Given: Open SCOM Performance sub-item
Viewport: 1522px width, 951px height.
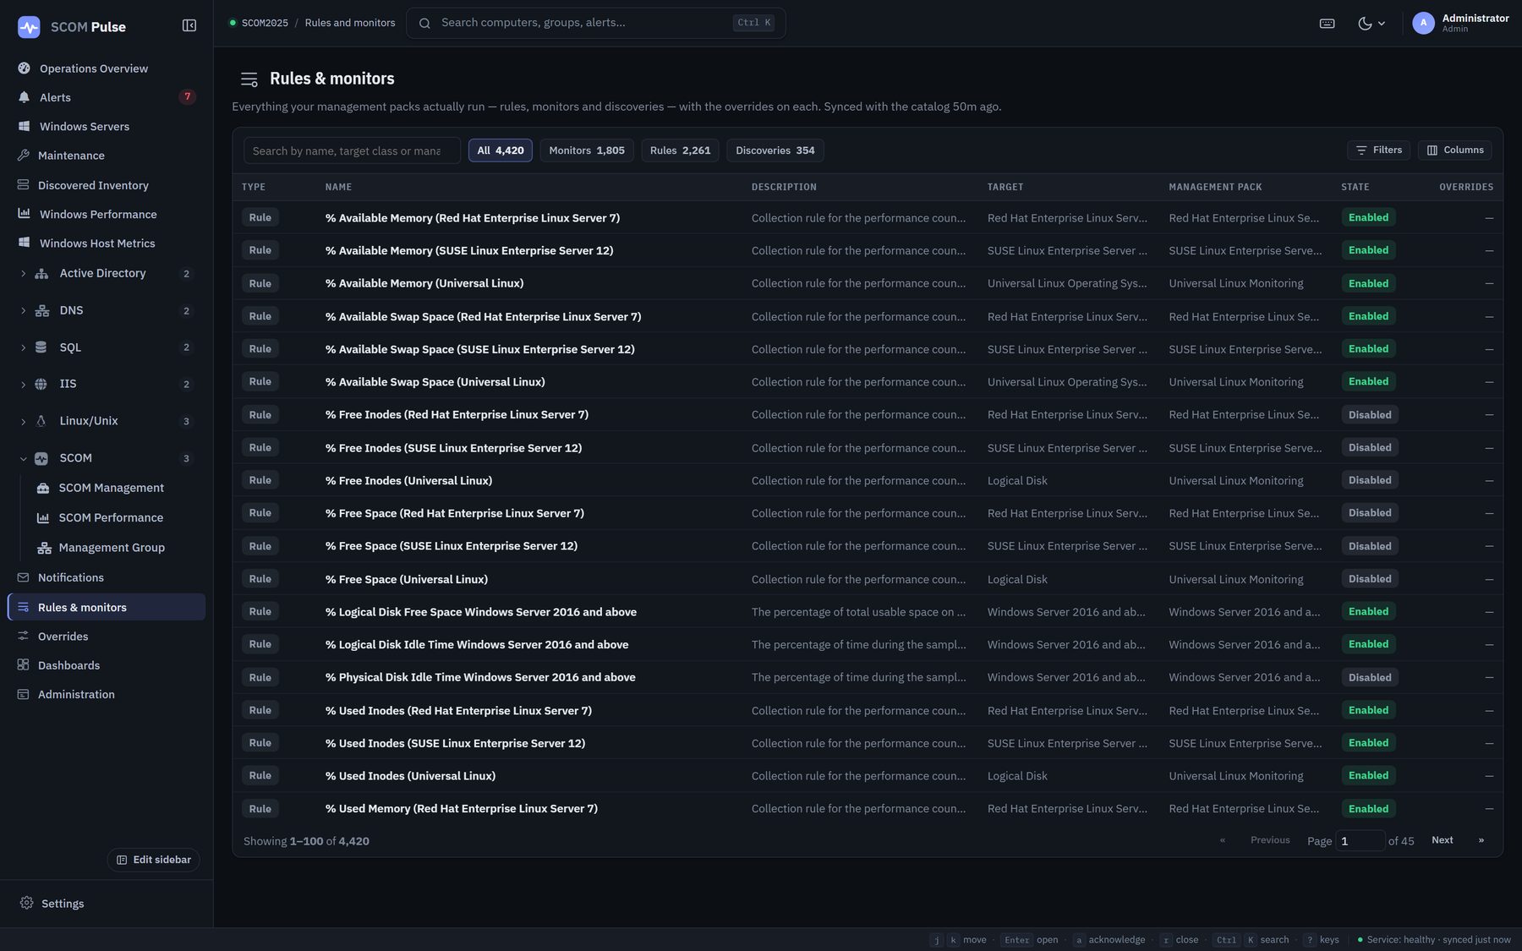Looking at the screenshot, I should [x=117, y=517].
